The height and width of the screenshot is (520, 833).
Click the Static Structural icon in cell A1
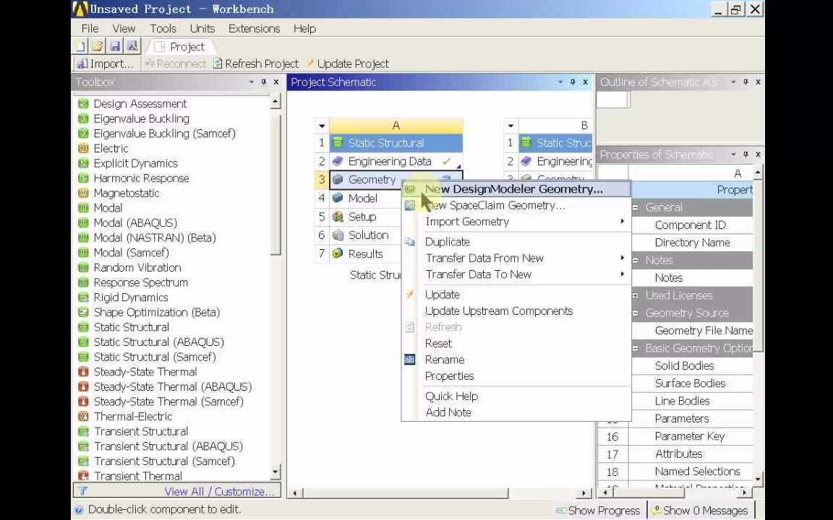point(338,142)
